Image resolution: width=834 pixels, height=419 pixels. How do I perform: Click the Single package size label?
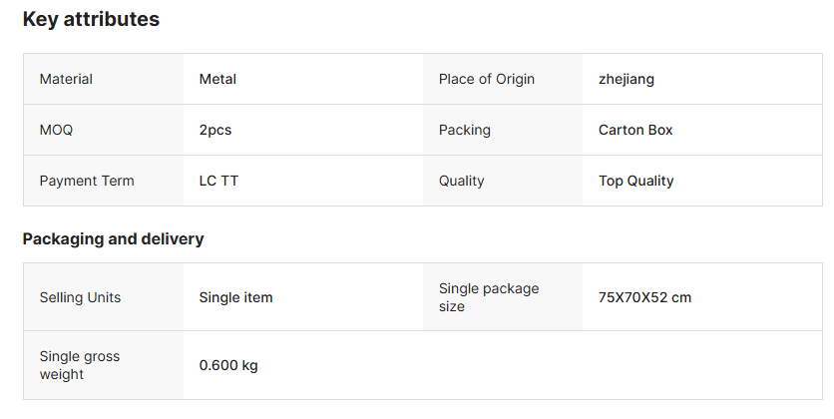coord(489,297)
